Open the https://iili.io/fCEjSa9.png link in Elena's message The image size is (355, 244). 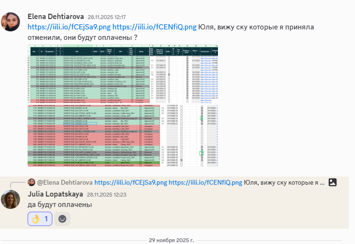pos(69,27)
